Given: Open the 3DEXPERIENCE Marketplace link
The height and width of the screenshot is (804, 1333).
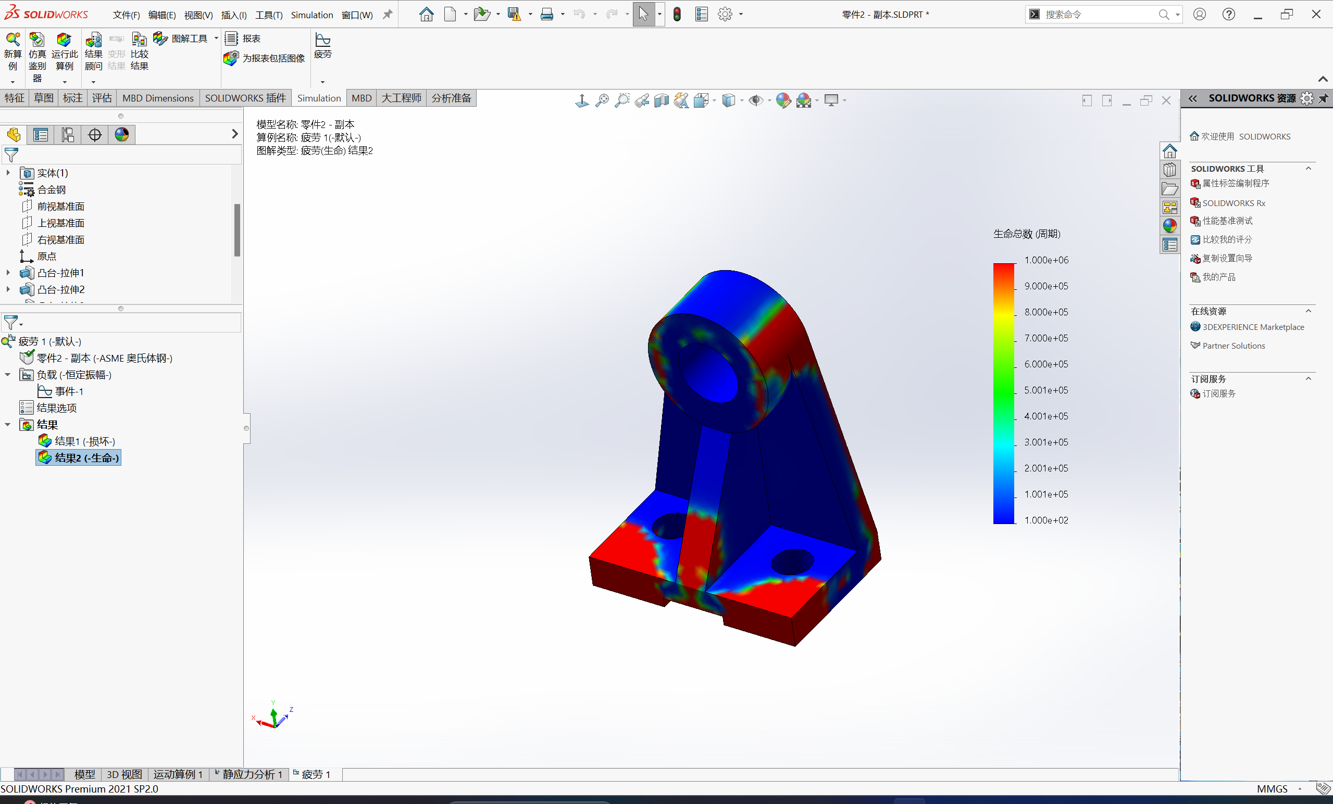Looking at the screenshot, I should 1252,327.
